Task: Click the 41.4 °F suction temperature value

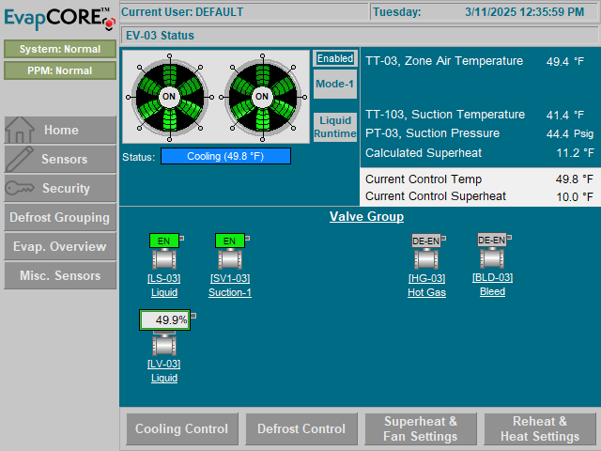Action: [x=565, y=115]
